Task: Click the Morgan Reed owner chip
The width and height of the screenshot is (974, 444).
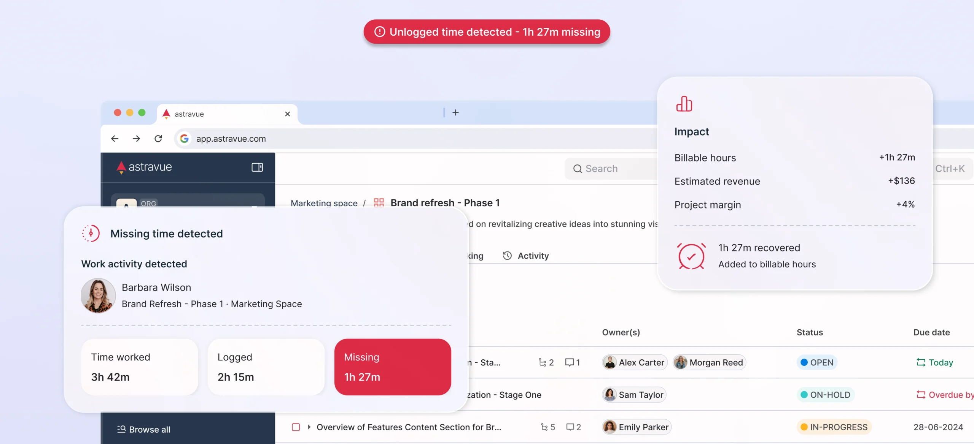Action: [x=709, y=362]
